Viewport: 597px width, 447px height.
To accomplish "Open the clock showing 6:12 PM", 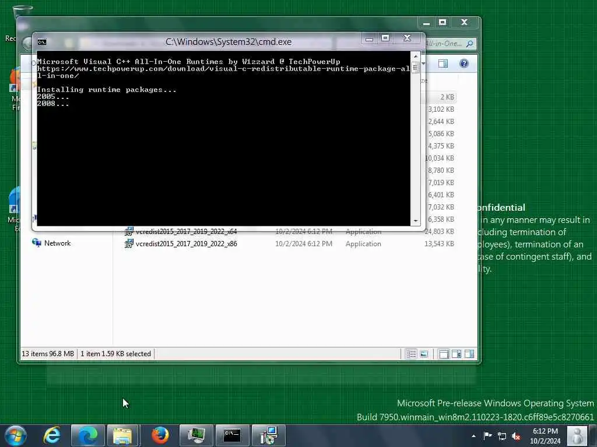I will 545,435.
